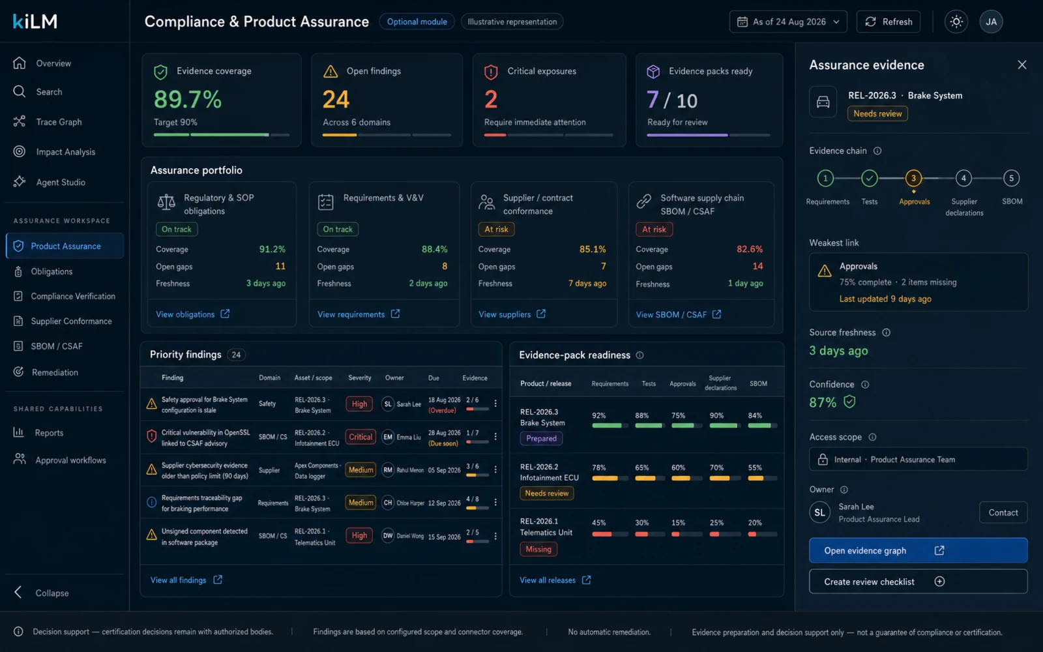
Task: Click the Refresh button
Action: [x=889, y=22]
